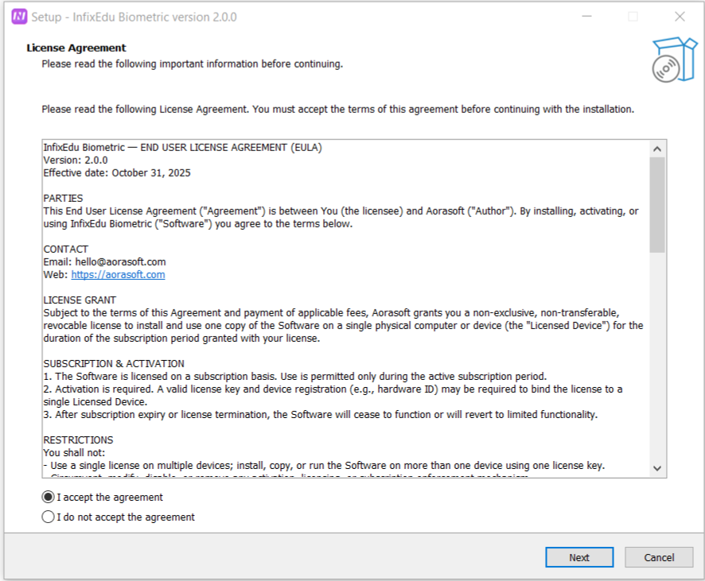Click the bold "License Agreement" heading

coord(76,48)
